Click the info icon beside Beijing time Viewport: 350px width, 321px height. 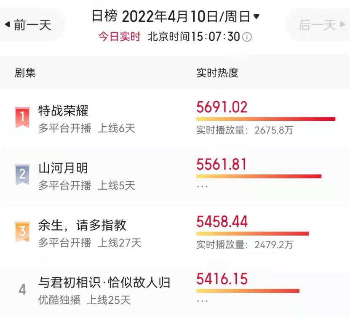coord(247,37)
